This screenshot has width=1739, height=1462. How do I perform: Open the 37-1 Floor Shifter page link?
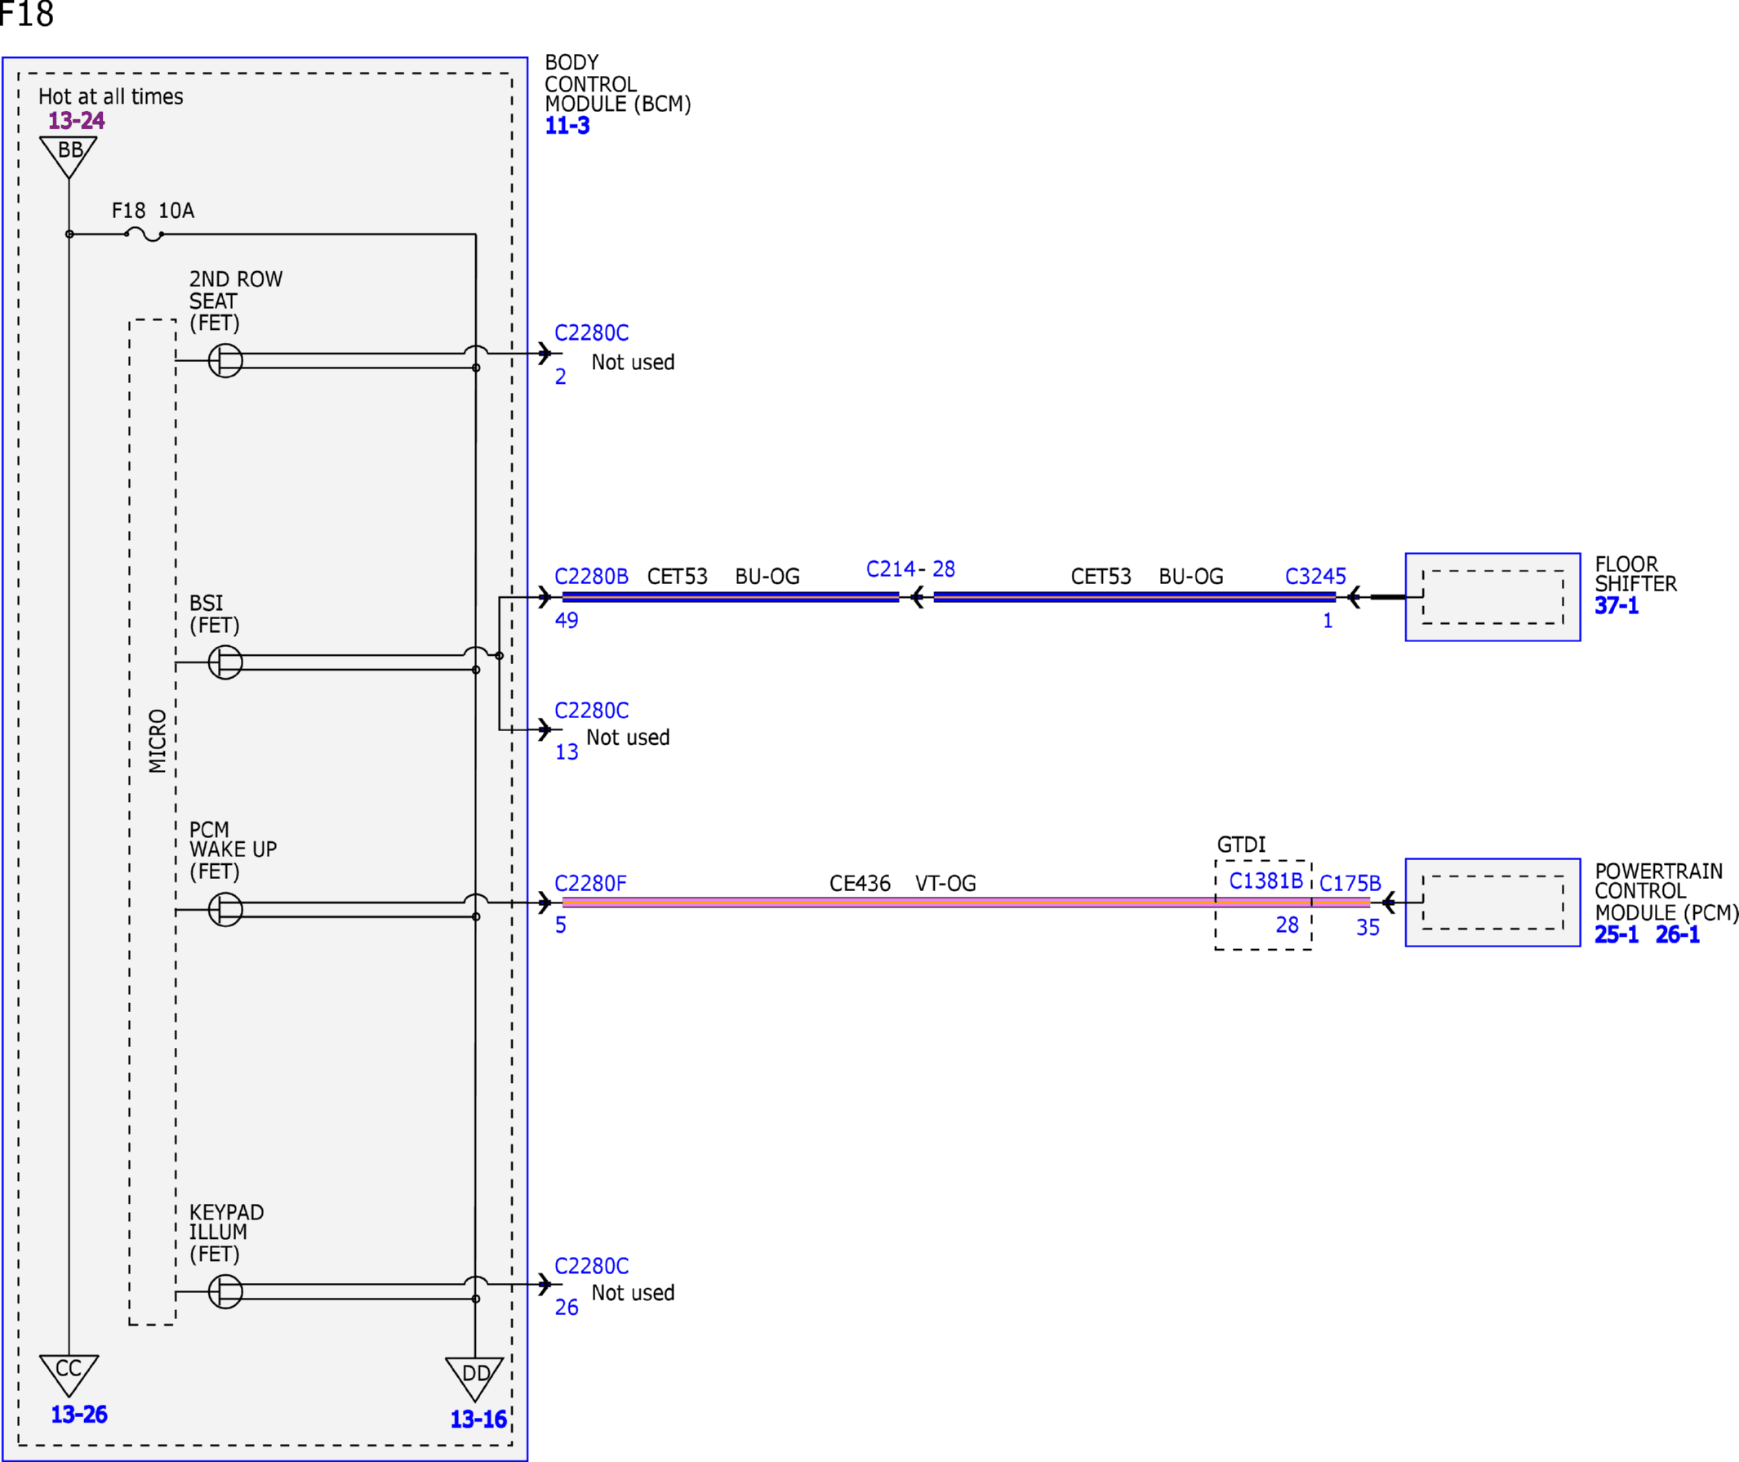click(x=1617, y=606)
